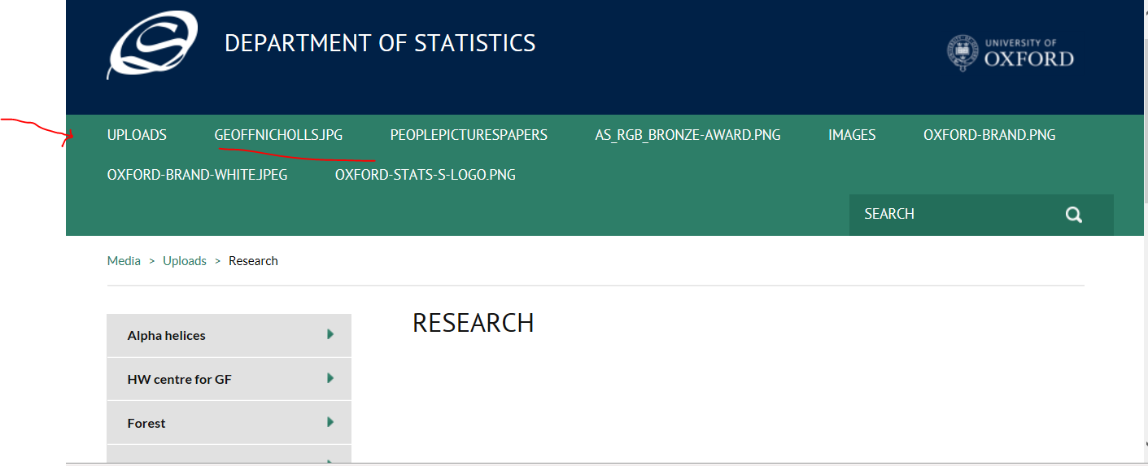1148x466 pixels.
Task: Open the UPLOADS menu item
Action: (137, 135)
